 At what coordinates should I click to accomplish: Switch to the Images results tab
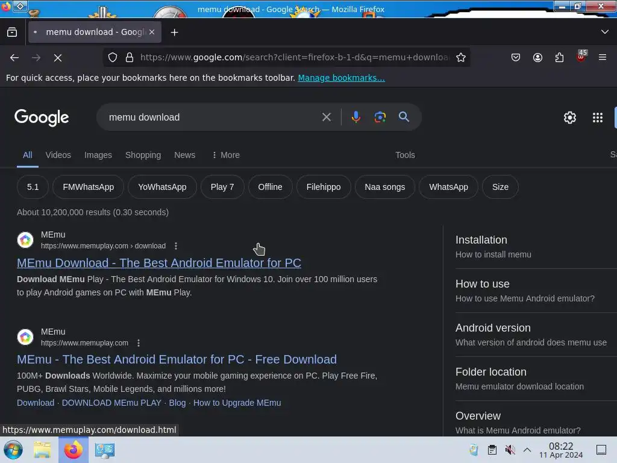click(98, 155)
